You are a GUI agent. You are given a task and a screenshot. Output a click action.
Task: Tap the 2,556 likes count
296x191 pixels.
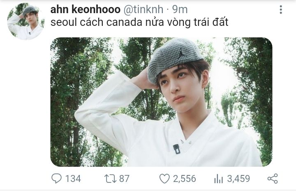[x=185, y=179]
